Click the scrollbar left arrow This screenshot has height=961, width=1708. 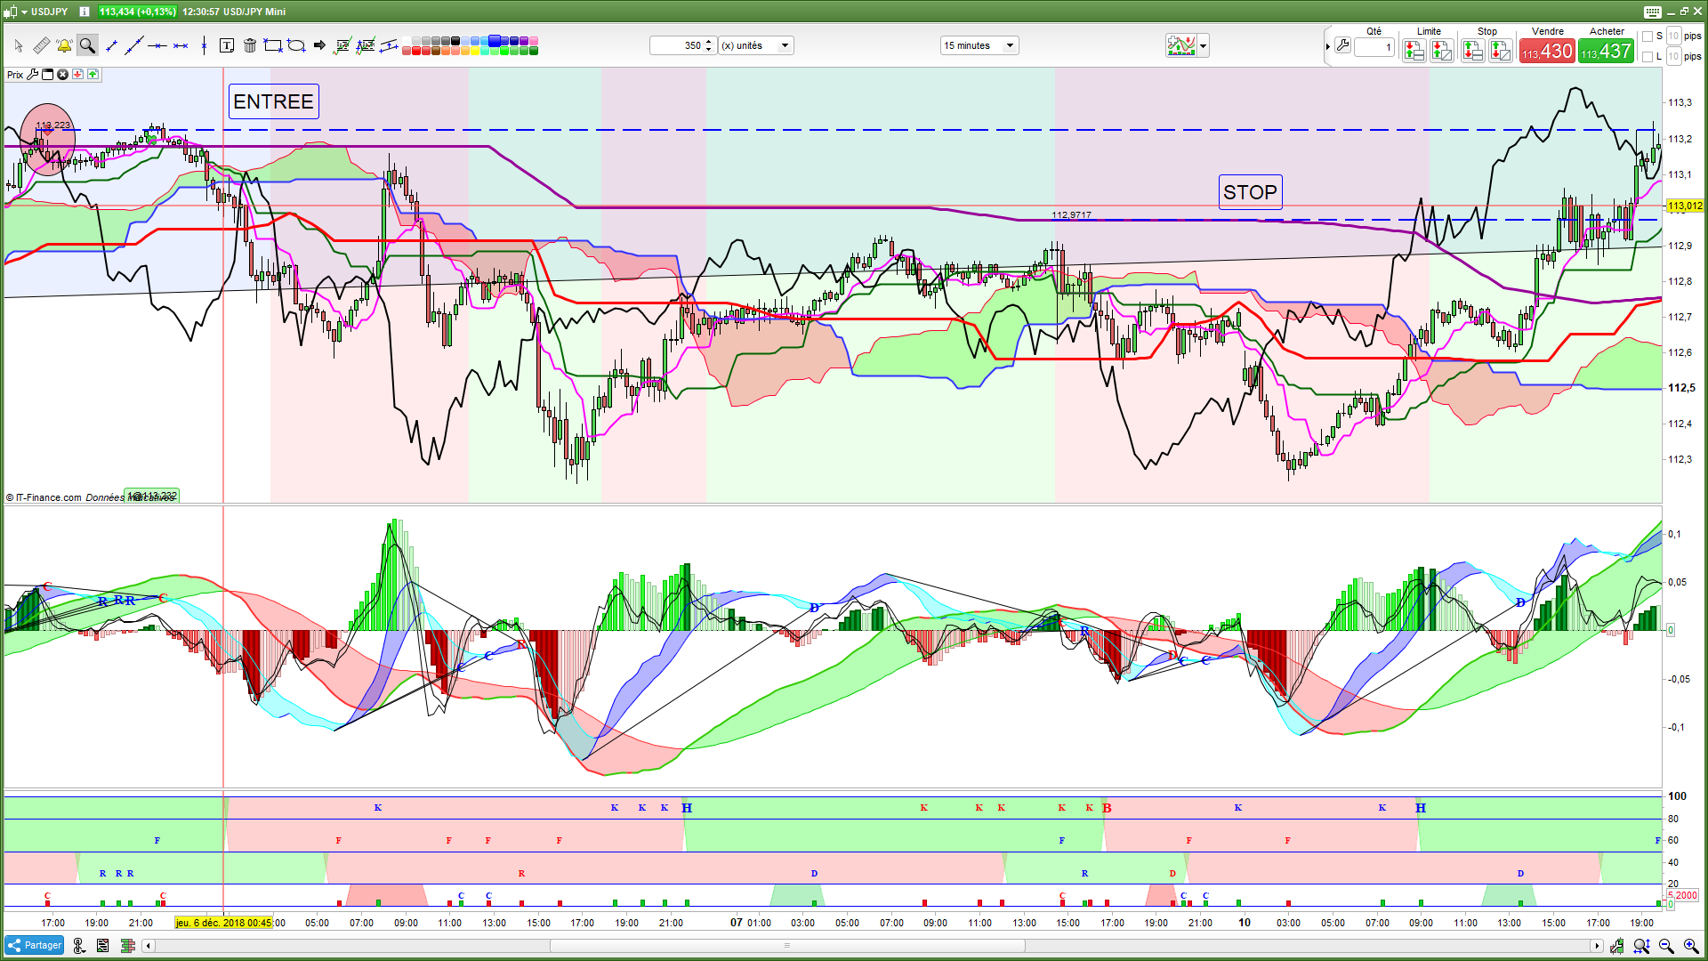tap(149, 946)
